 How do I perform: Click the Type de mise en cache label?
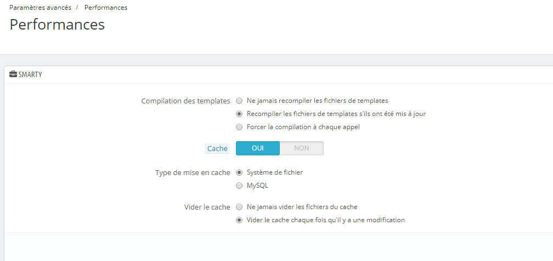[x=193, y=172]
